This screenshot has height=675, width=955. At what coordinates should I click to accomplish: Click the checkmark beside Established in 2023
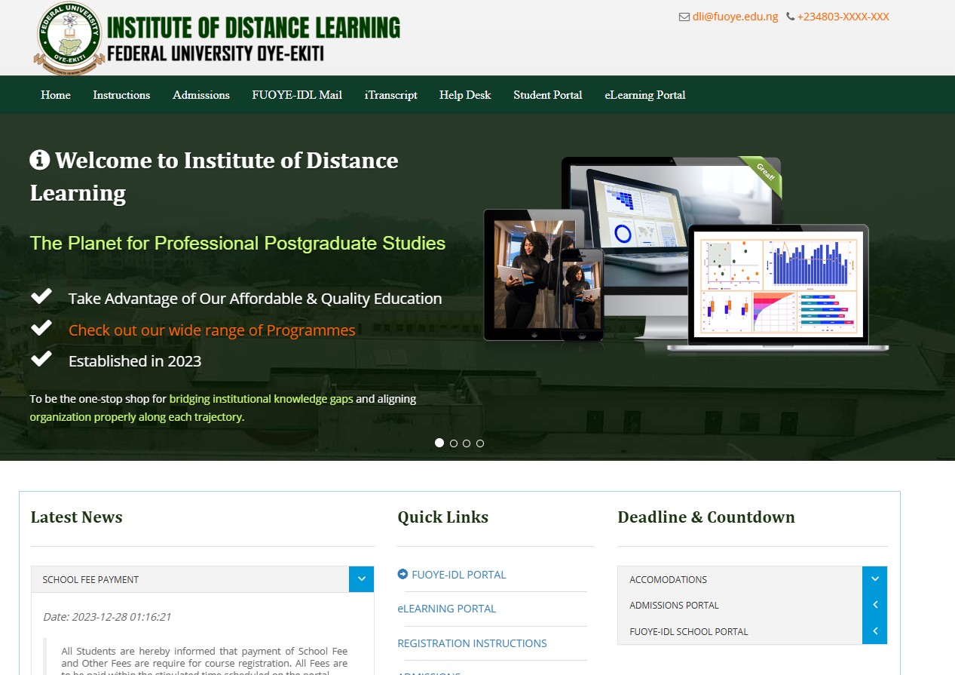click(41, 359)
